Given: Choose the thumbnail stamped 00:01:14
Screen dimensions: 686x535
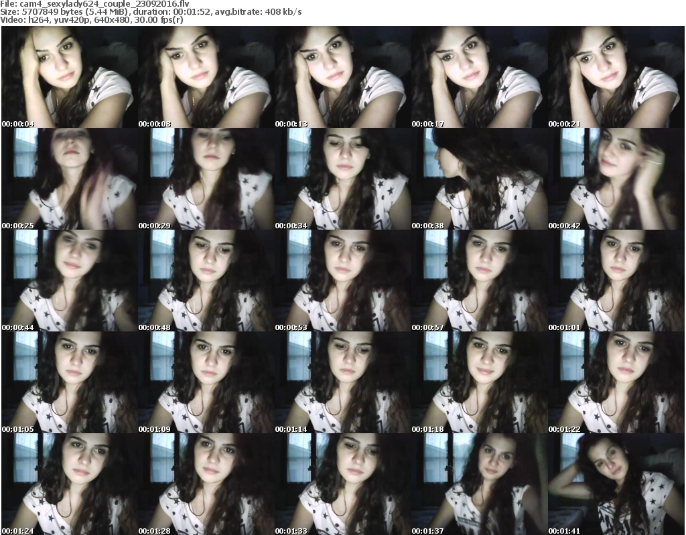Looking at the screenshot, I should coord(342,382).
